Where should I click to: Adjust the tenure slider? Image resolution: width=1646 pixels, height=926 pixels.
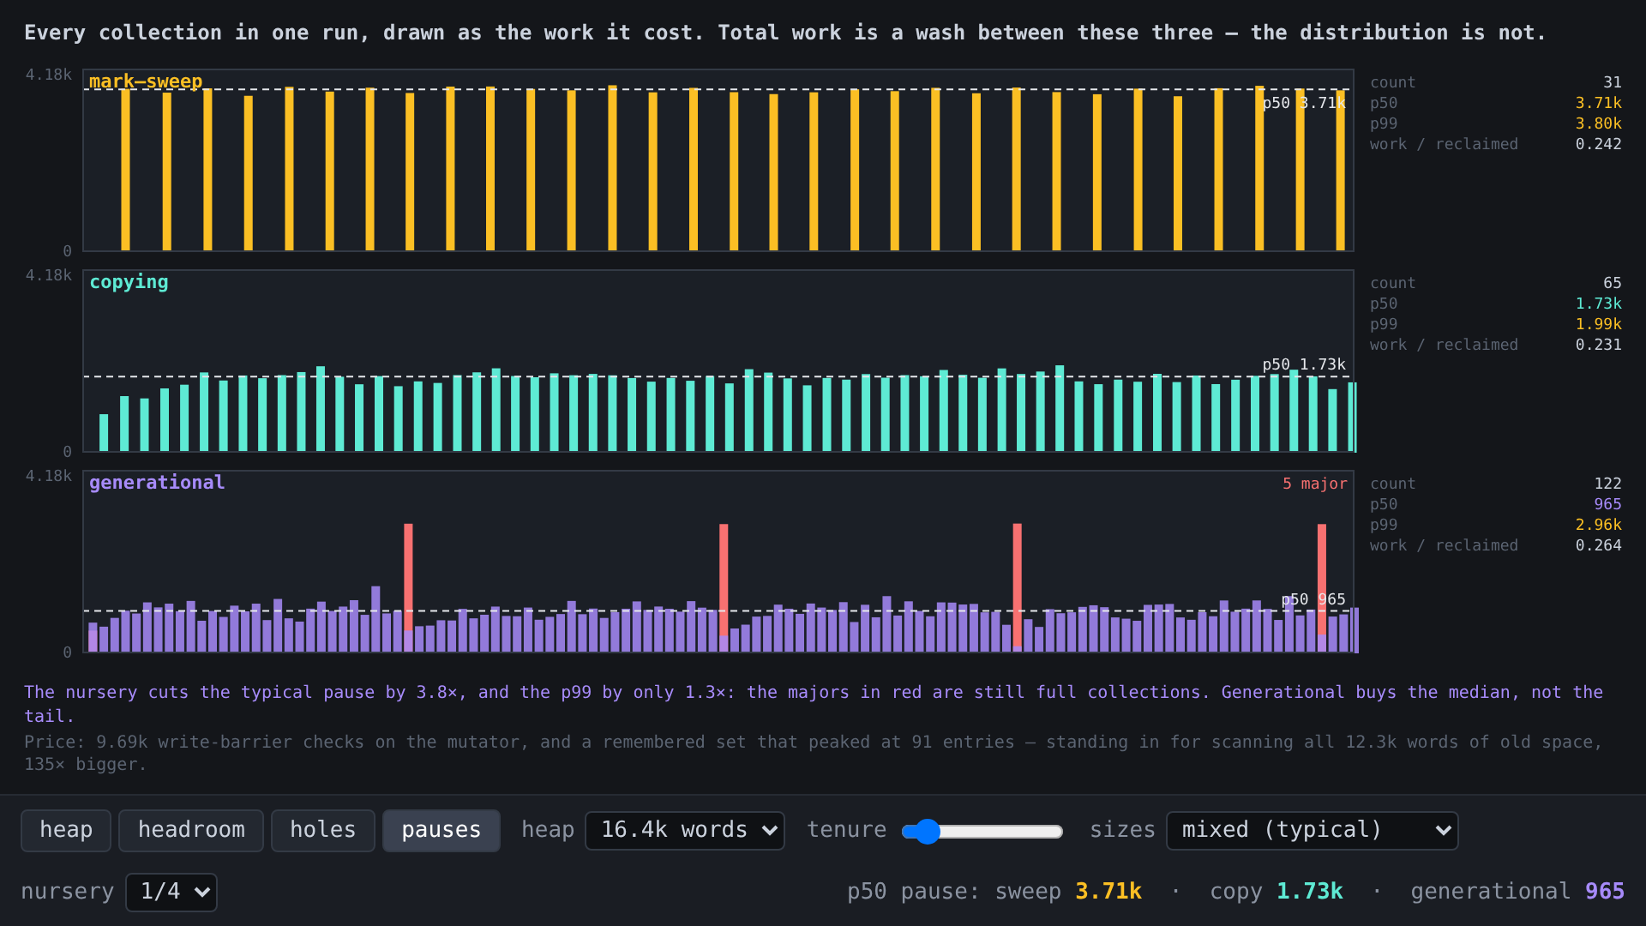(982, 831)
